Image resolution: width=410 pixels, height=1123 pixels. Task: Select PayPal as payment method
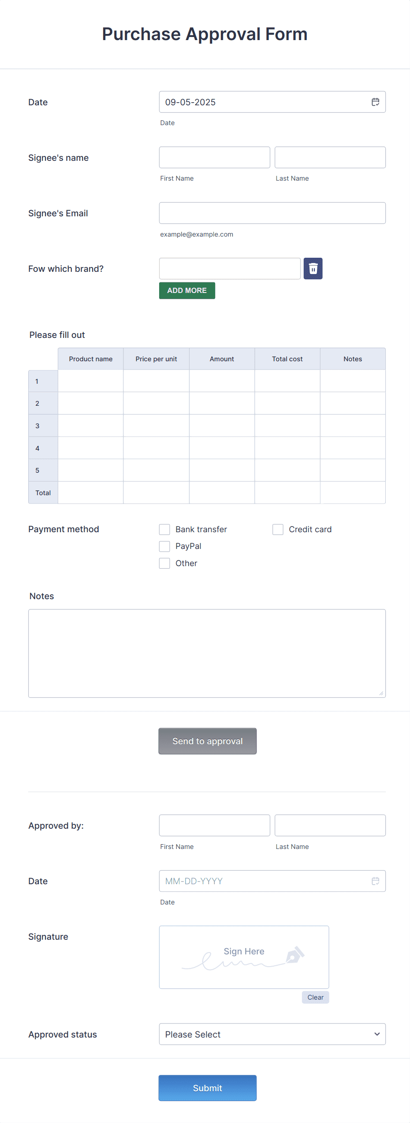tap(164, 546)
